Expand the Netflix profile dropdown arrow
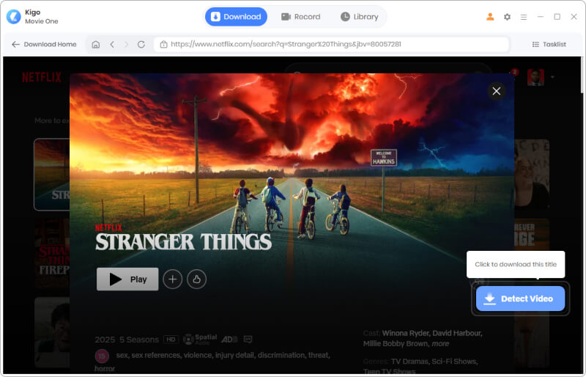Image resolution: width=586 pixels, height=377 pixels. coord(552,77)
